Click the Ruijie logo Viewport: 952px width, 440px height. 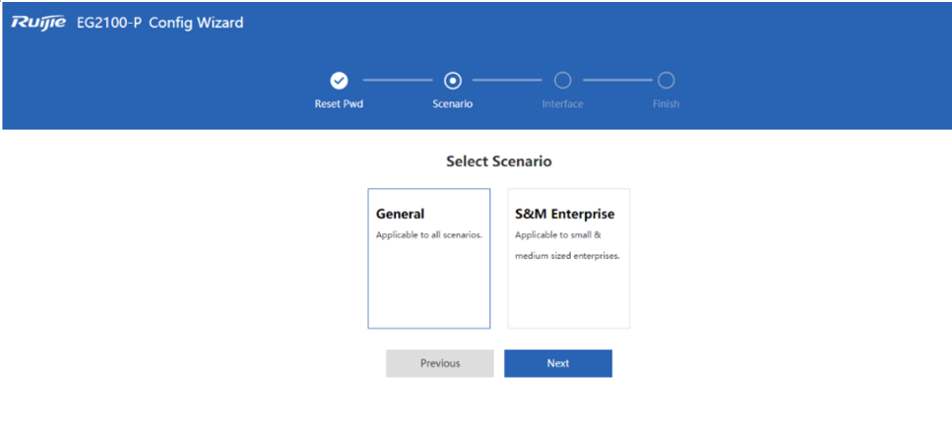pos(38,23)
